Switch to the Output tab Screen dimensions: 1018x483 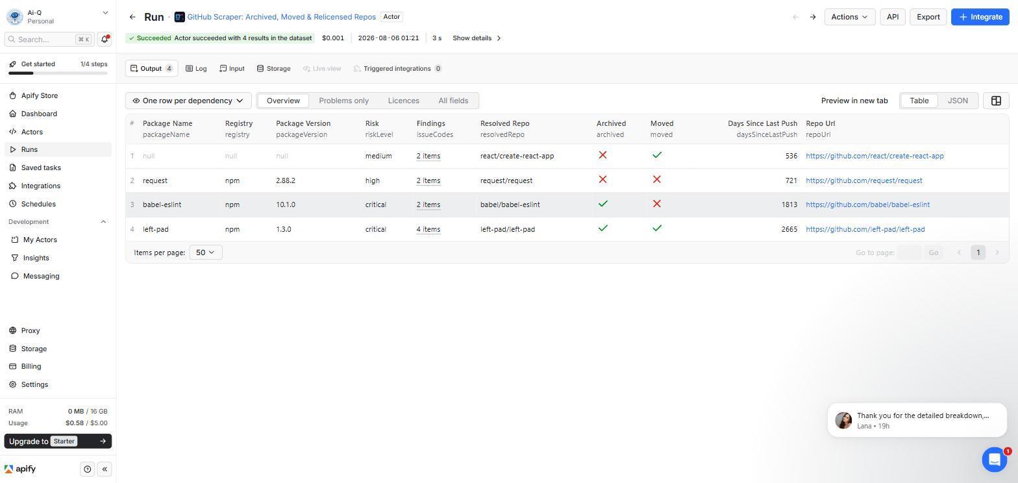click(x=151, y=68)
